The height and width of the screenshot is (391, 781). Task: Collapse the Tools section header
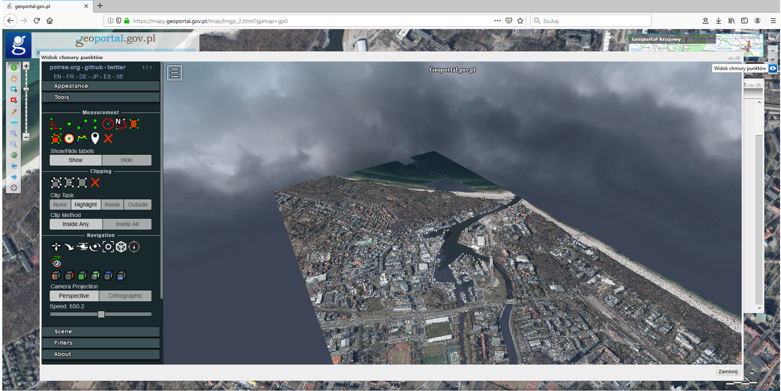[x=101, y=97]
